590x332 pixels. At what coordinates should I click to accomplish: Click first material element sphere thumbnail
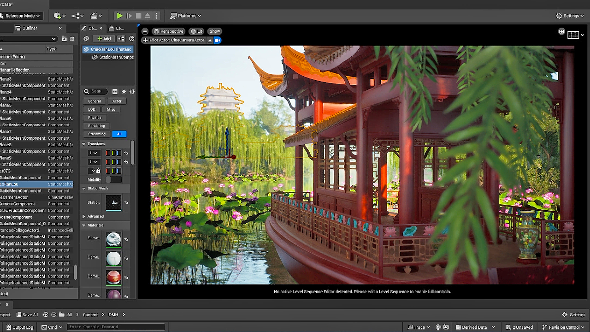click(x=113, y=239)
